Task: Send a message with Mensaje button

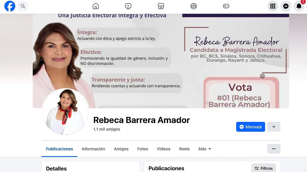Action: click(250, 127)
